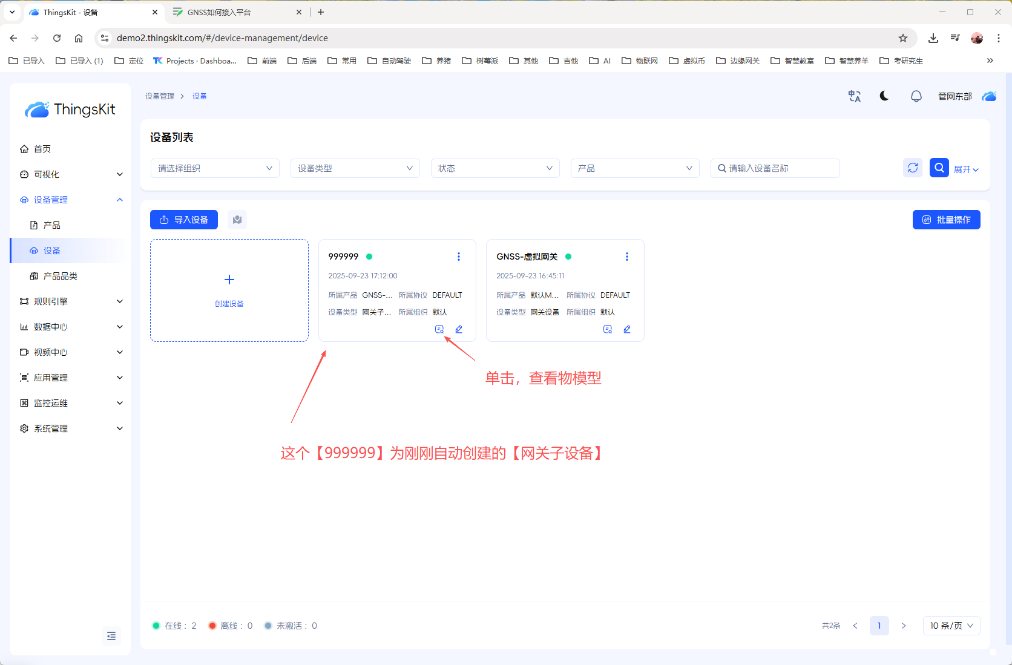1012x665 pixels.
Task: Open the 10 条/页 page size selector
Action: (x=951, y=626)
